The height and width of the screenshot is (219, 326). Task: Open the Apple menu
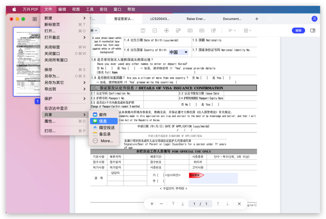pos(14,9)
